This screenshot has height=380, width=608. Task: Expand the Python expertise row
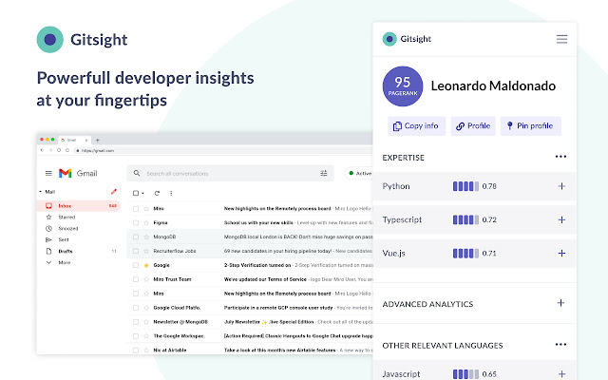[561, 186]
